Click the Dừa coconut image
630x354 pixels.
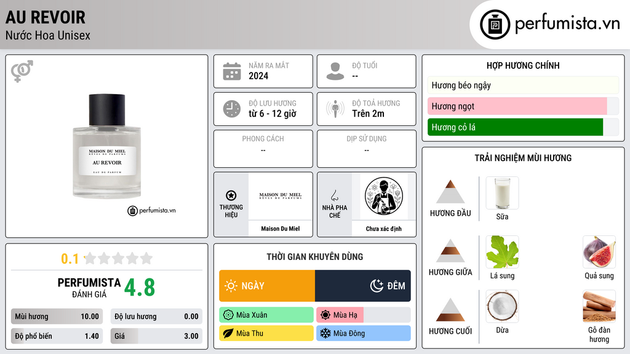pyautogui.click(x=502, y=306)
